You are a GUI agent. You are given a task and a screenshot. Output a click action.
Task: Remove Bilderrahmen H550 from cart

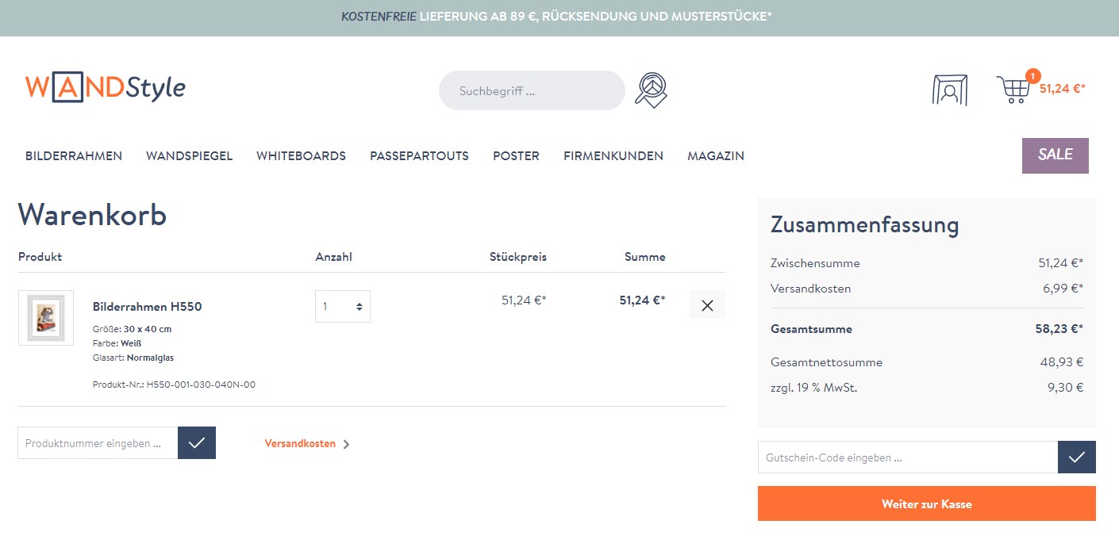click(707, 305)
